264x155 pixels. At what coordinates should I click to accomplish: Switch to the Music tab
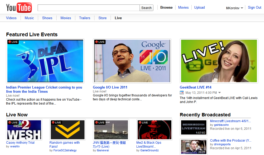pyautogui.click(x=29, y=18)
